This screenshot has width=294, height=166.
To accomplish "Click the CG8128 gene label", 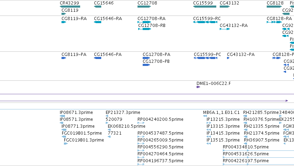I will point(275,3).
